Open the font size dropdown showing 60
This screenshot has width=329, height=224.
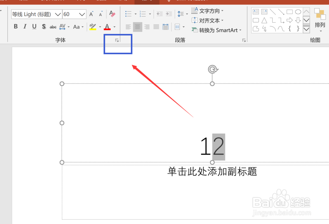[82, 14]
